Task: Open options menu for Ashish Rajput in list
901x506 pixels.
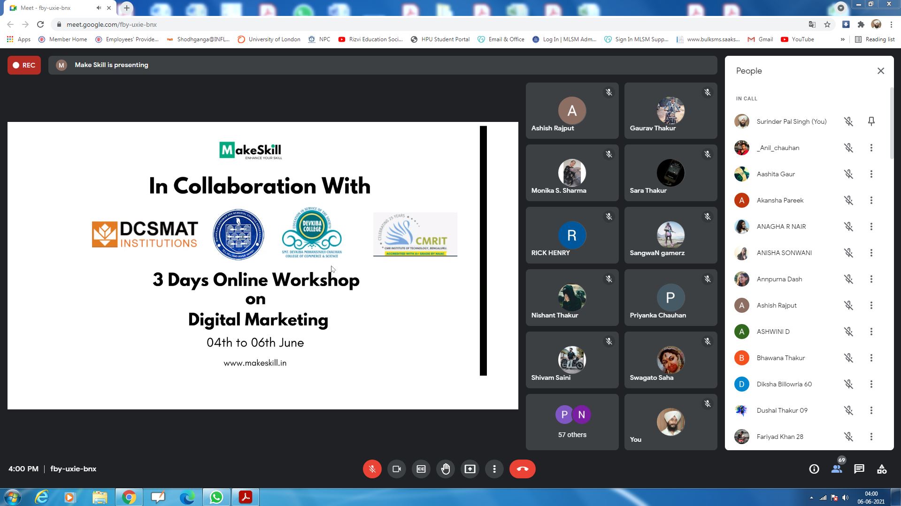Action: coord(871,305)
